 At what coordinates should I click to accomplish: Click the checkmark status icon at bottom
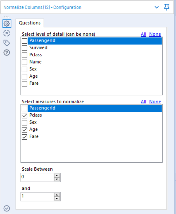(x=7, y=208)
